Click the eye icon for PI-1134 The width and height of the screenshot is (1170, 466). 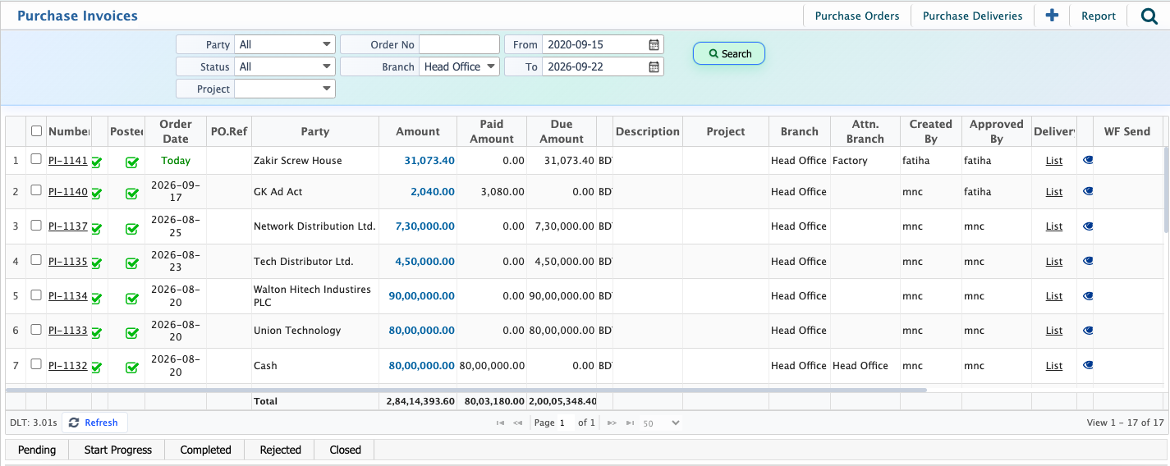pyautogui.click(x=1088, y=295)
